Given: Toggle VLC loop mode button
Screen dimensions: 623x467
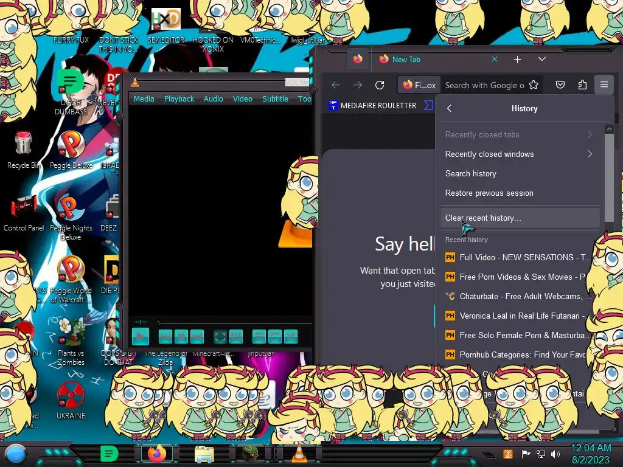Looking at the screenshot, I should tap(275, 337).
